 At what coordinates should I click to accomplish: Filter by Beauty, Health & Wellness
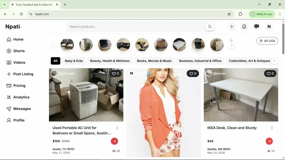(110, 61)
